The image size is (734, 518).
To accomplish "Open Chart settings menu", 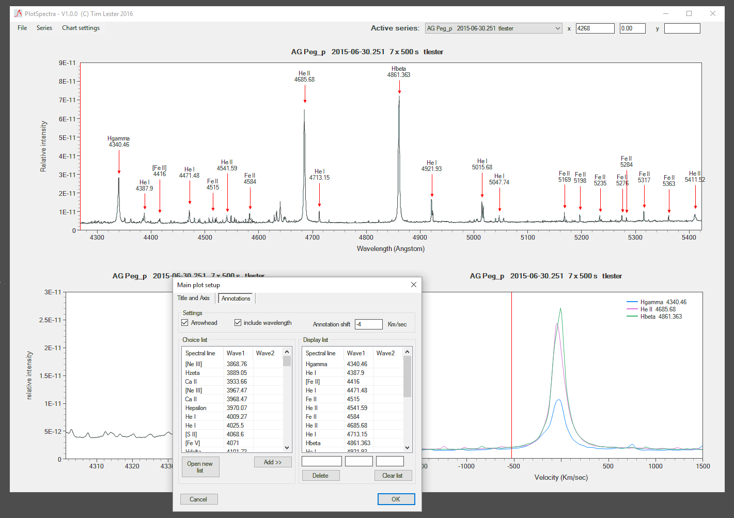I will coord(81,28).
